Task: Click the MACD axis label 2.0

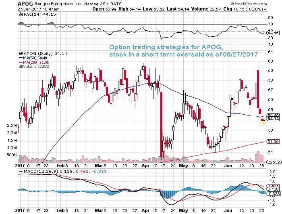Action: coord(273,172)
